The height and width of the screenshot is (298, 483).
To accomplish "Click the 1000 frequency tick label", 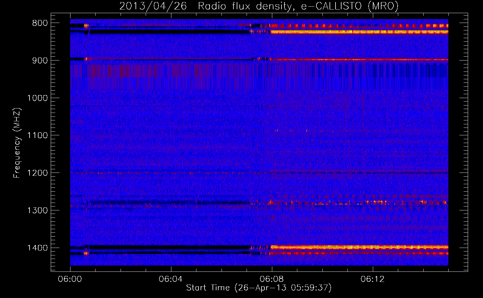I will 37,98.
